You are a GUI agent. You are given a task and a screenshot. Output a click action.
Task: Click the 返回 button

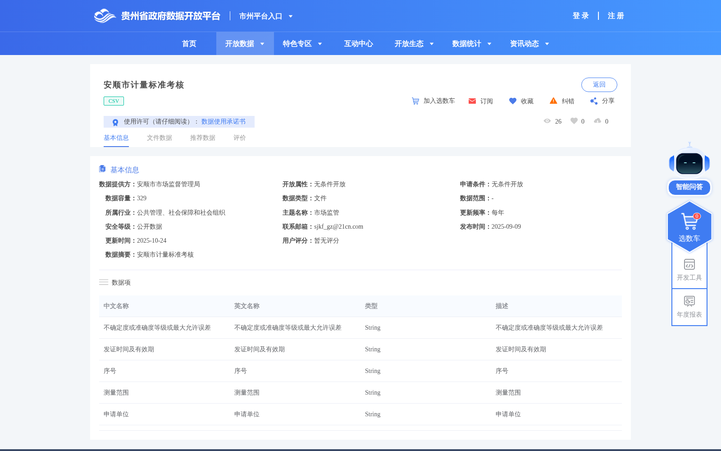pos(599,85)
